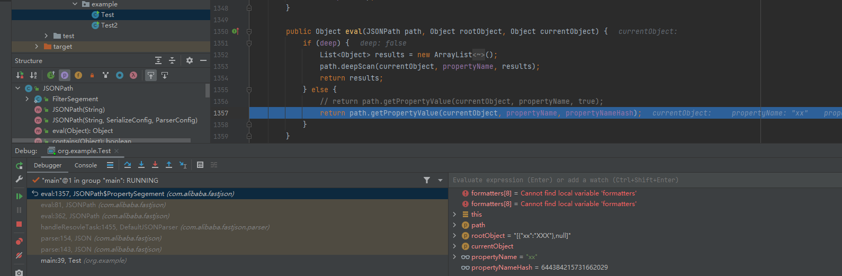Select the eval:81, JSONPath stack frame
Viewport: 842px width, 276px height.
tap(238, 205)
